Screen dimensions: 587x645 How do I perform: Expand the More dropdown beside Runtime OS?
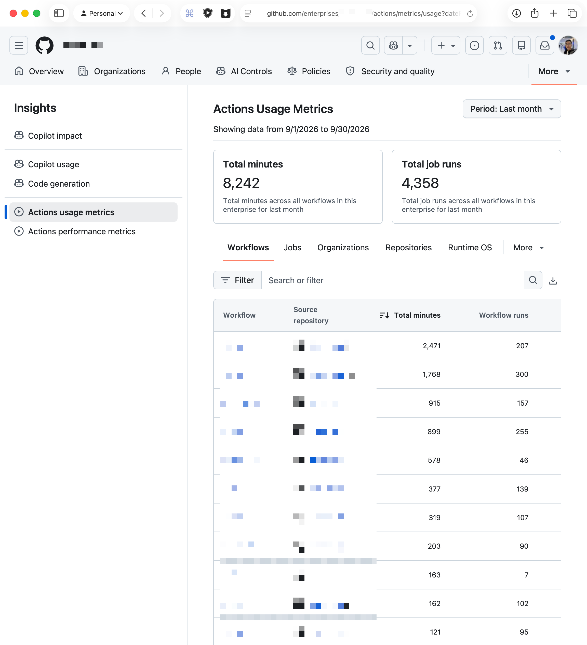(528, 248)
